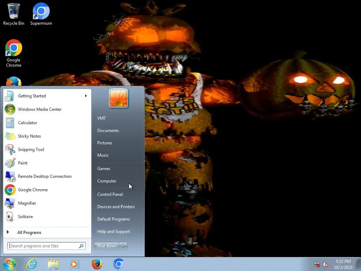
Task: Select the Calculator text label
Action: [x=27, y=122]
